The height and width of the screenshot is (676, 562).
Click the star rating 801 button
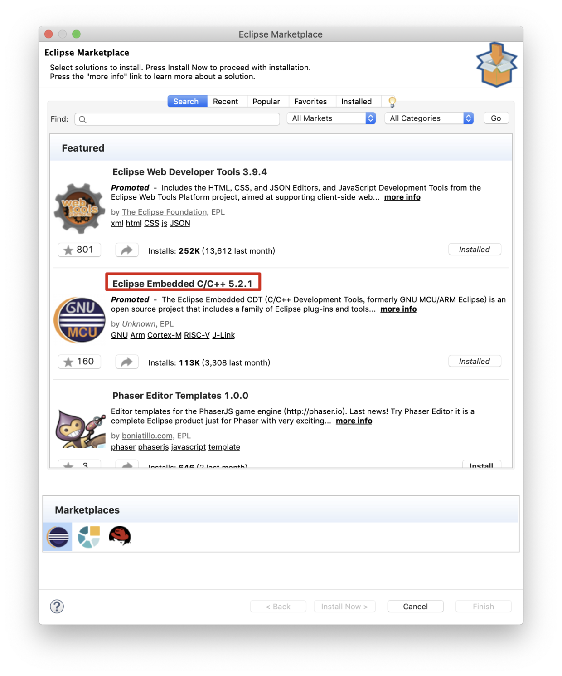(79, 250)
